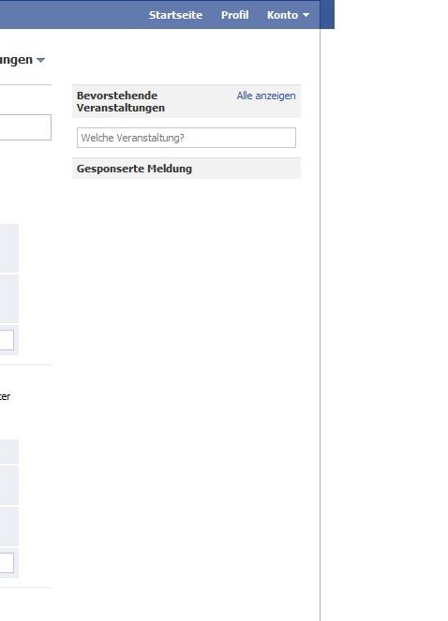
Task: Focus the cut-off status text box below heading
Action: 25,127
